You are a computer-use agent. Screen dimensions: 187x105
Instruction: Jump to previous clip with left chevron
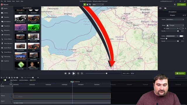[78, 73]
